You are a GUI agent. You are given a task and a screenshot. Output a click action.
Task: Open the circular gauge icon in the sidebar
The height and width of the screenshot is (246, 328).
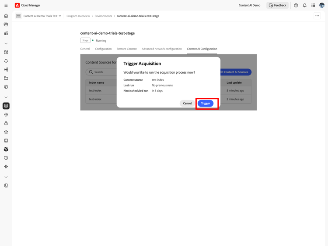tap(6, 87)
